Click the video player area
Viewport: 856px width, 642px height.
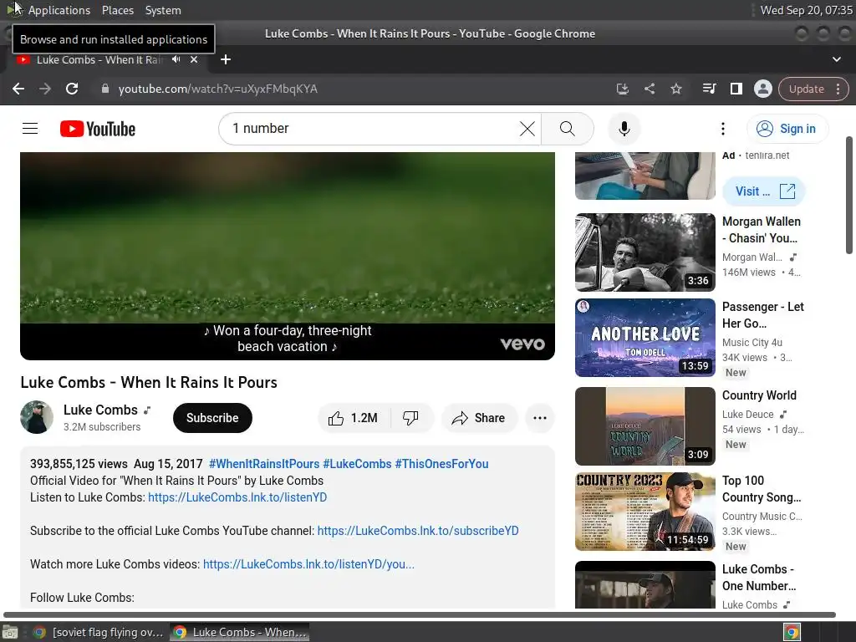288,256
